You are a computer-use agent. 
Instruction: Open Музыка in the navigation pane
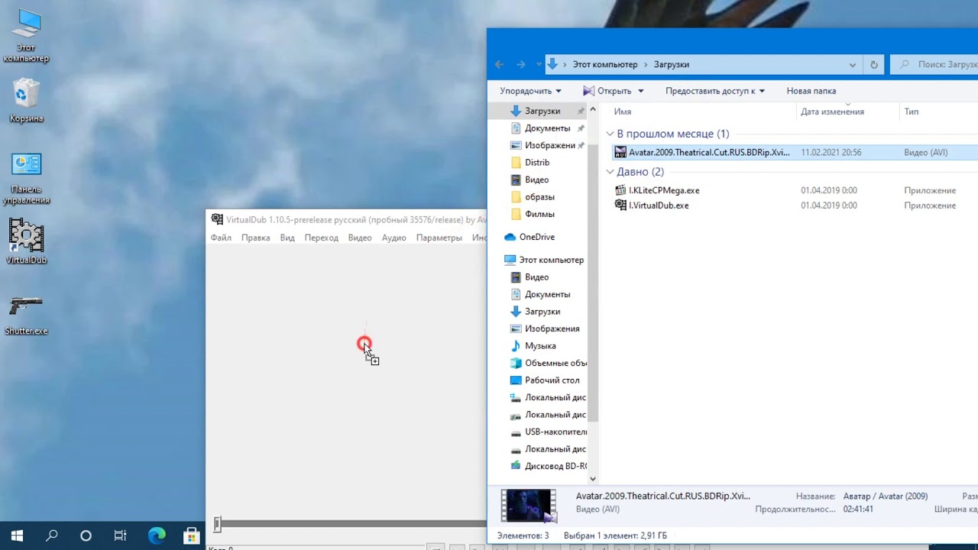(x=539, y=346)
